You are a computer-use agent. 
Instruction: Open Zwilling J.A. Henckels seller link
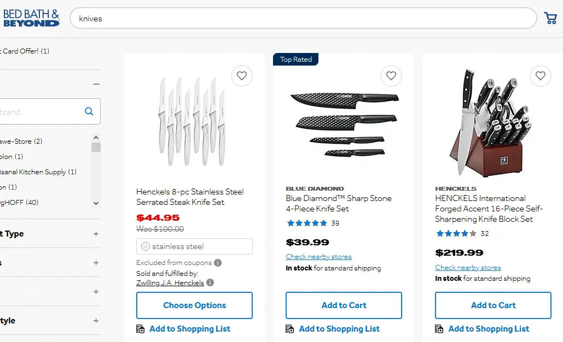[x=170, y=283]
